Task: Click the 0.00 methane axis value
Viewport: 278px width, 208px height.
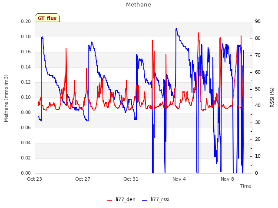Action: click(x=26, y=173)
